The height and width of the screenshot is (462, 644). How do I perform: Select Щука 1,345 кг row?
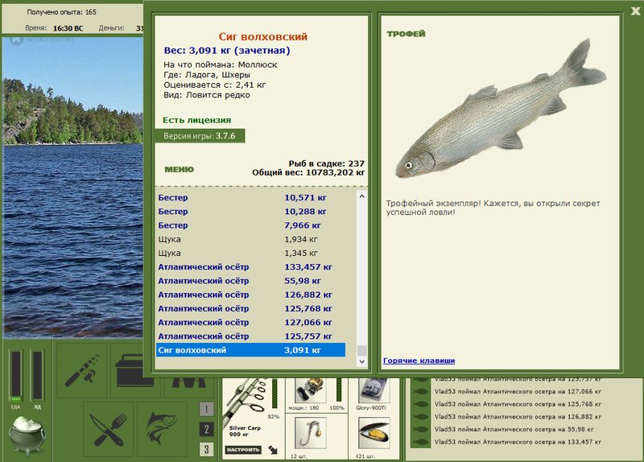[x=250, y=253]
